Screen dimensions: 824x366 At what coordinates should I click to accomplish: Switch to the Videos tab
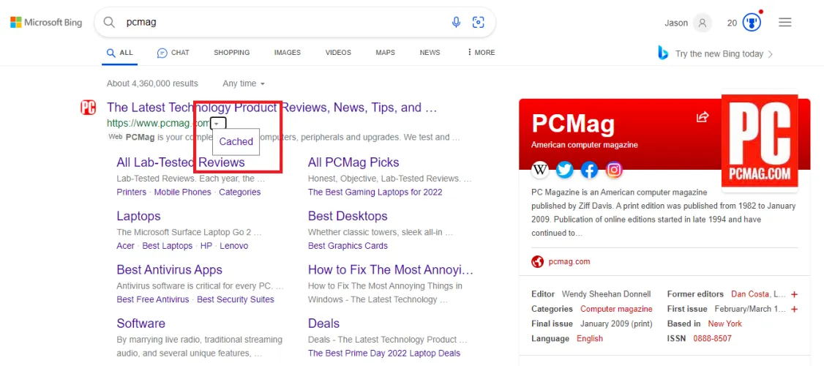(338, 53)
